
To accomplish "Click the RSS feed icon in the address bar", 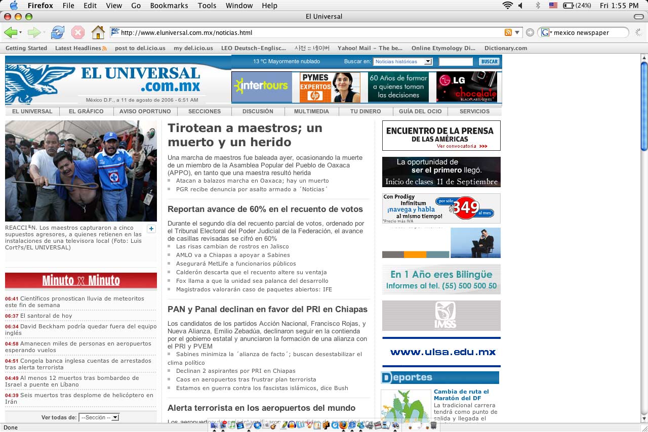I will (x=508, y=31).
